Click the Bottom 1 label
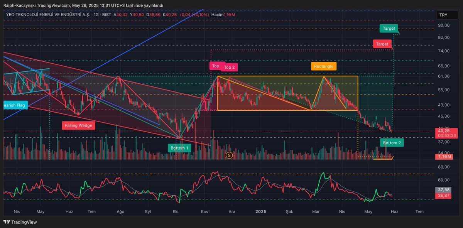463x228 pixels. click(179, 148)
